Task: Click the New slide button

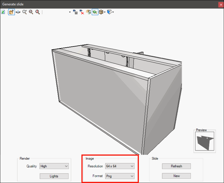Action: [x=176, y=176]
